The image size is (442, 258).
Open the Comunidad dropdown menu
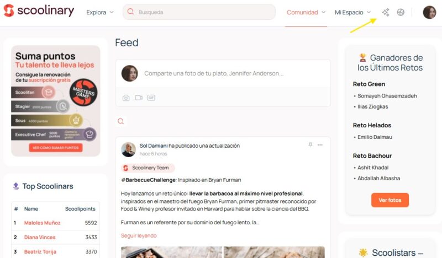(x=306, y=12)
